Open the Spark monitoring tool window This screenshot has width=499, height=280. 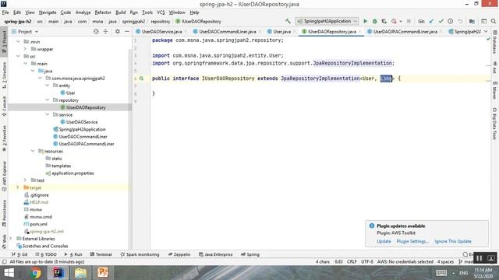(140, 254)
